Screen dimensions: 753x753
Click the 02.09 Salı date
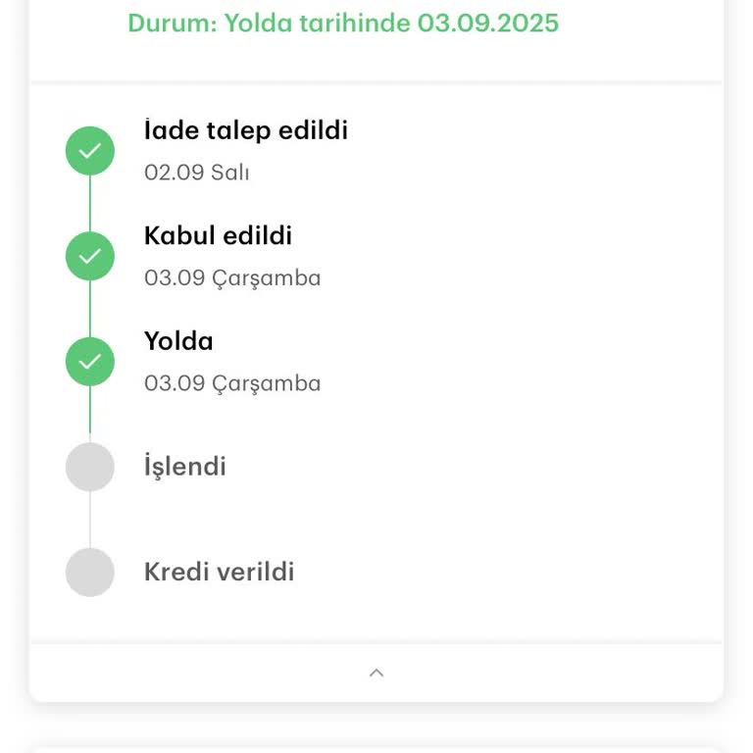click(x=197, y=173)
